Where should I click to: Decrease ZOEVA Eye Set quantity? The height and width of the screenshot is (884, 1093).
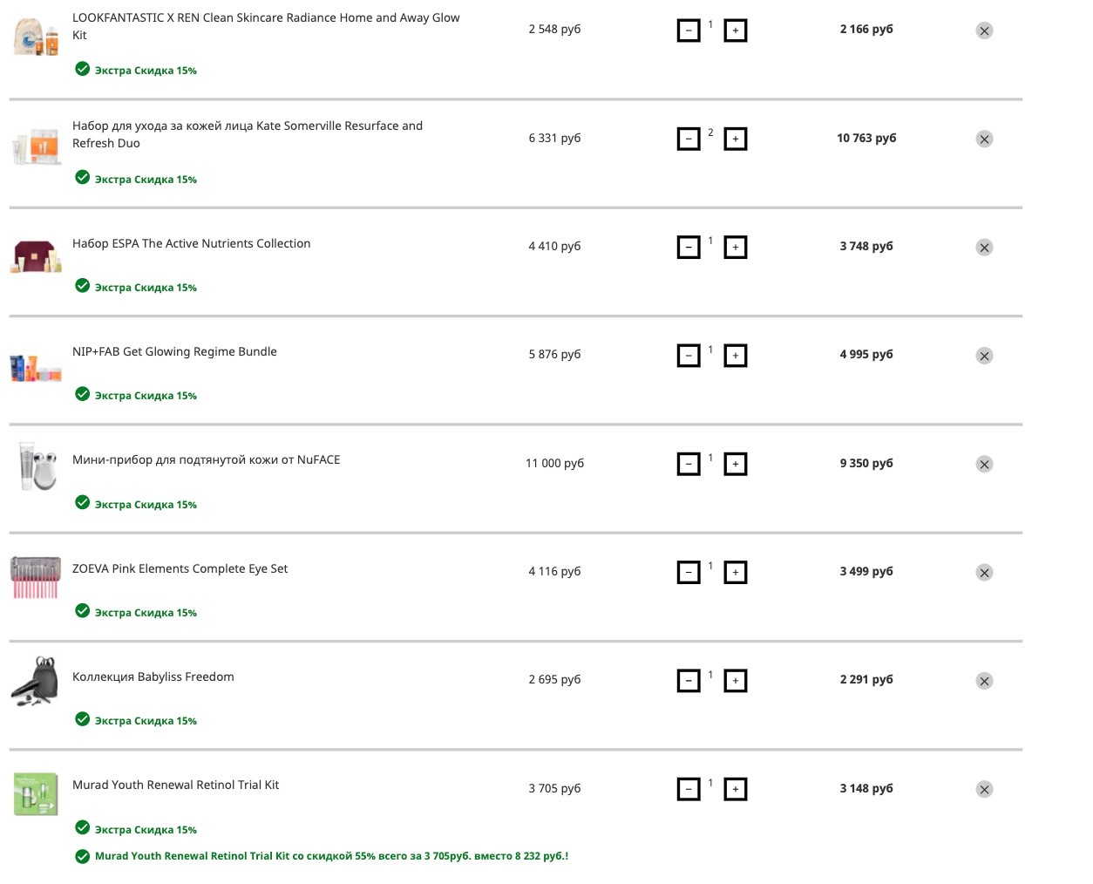pos(689,573)
